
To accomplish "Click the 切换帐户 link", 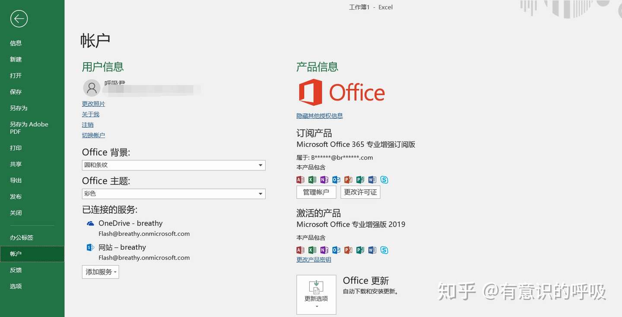I will (x=94, y=135).
